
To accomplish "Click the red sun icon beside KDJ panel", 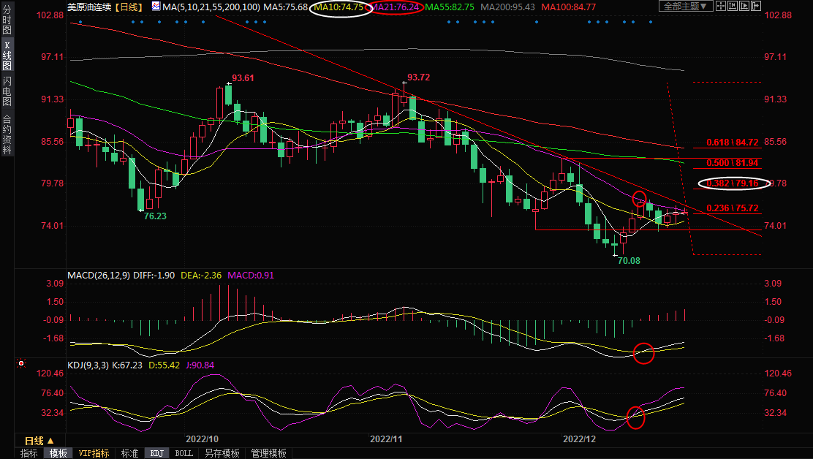I will click(x=21, y=363).
